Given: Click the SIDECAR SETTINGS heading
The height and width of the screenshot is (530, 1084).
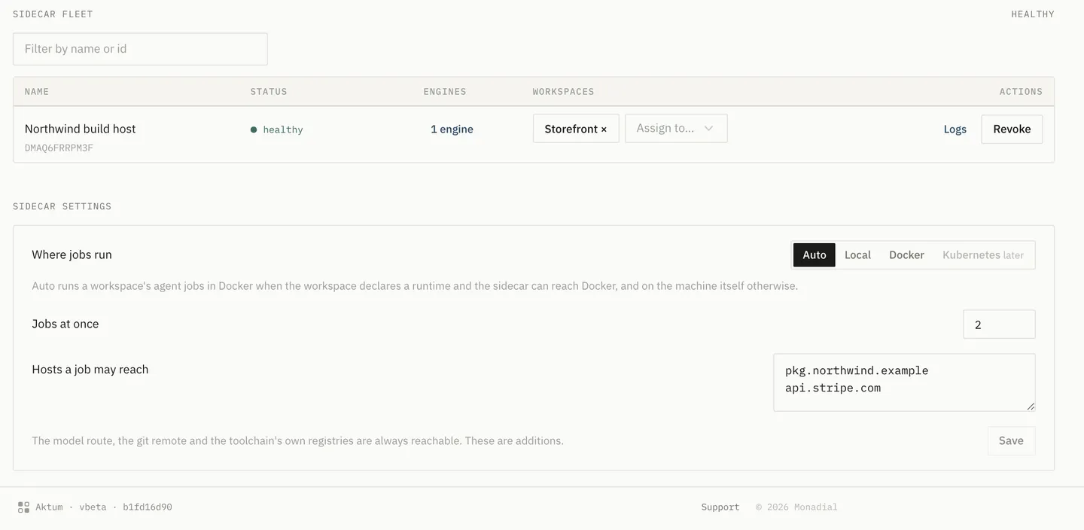Looking at the screenshot, I should pyautogui.click(x=62, y=206).
